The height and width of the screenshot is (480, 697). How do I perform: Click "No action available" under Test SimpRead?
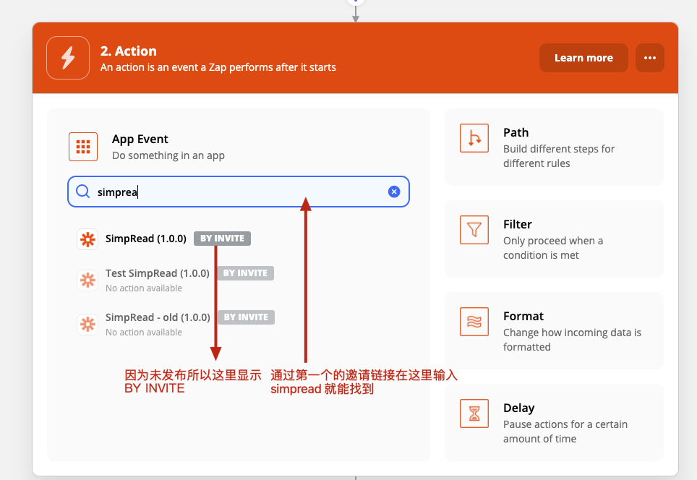point(144,288)
